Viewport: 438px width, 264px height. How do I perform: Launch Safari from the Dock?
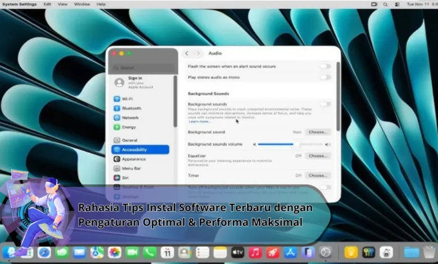(44, 252)
